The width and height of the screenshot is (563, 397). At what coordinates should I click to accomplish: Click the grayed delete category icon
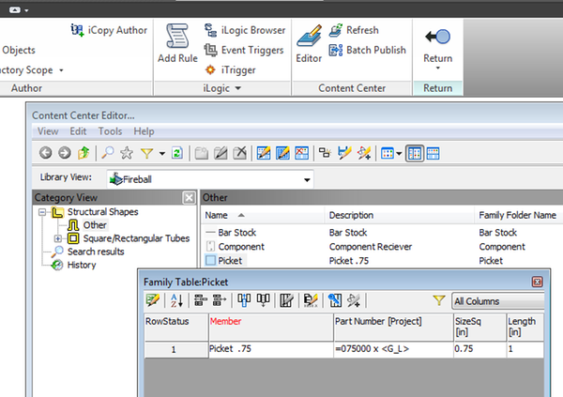click(239, 153)
